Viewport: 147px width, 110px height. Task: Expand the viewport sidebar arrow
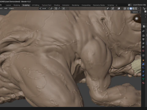click(141, 16)
